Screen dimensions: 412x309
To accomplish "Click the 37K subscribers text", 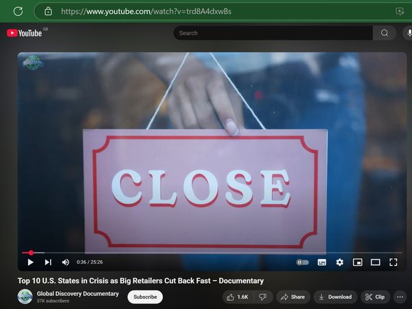I will tap(53, 301).
